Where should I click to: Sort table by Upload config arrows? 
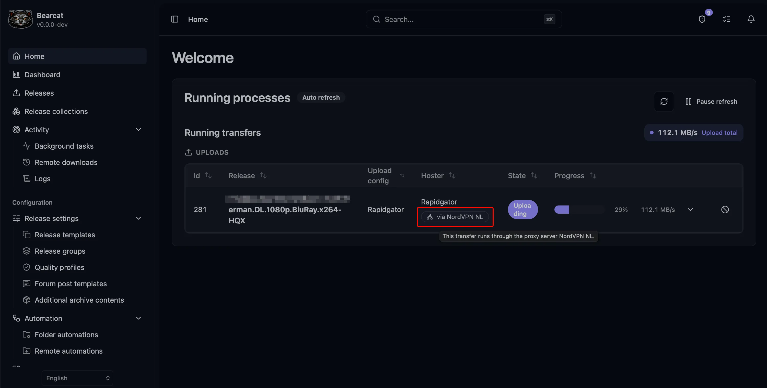[402, 176]
